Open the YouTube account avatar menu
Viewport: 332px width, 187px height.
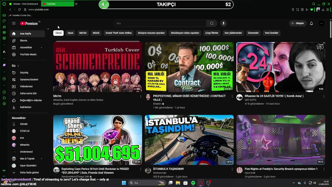tap(321, 23)
